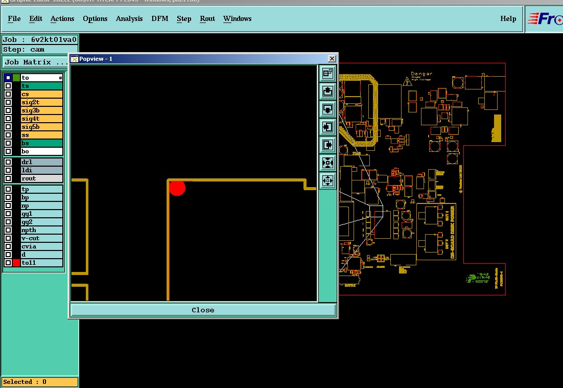The height and width of the screenshot is (388, 563).
Task: Open the File menu
Action: [14, 19]
